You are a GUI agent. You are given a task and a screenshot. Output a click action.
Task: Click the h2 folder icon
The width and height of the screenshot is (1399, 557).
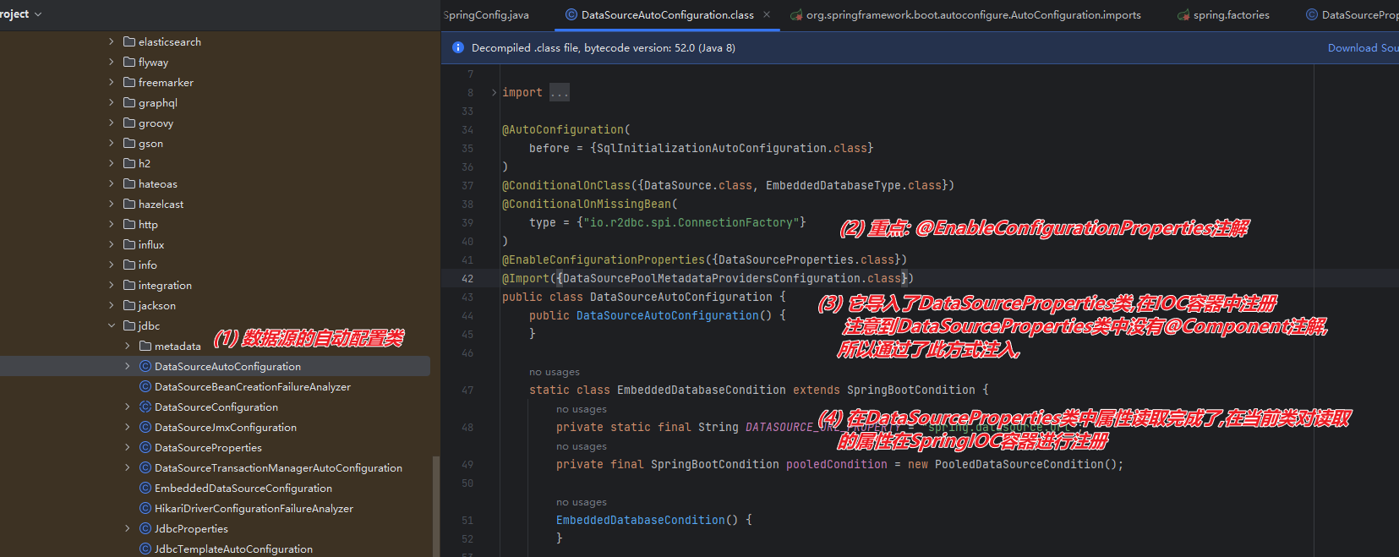point(129,163)
